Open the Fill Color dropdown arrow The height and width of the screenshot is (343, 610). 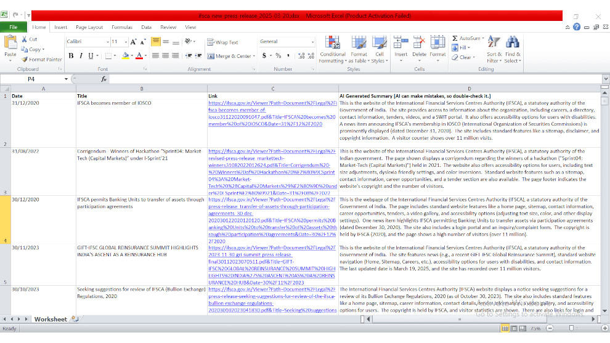(x=132, y=55)
